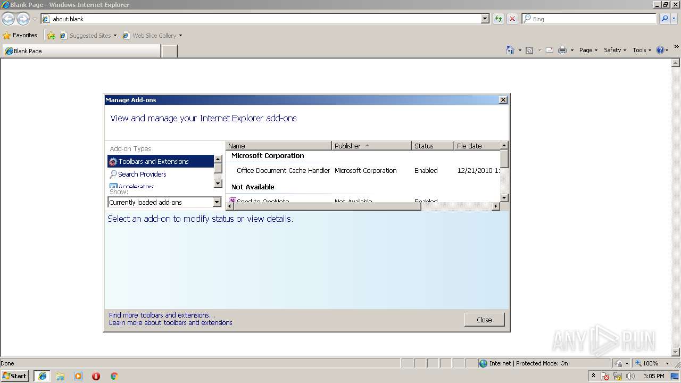Click in the address bar field
681x383 pixels.
(261, 19)
